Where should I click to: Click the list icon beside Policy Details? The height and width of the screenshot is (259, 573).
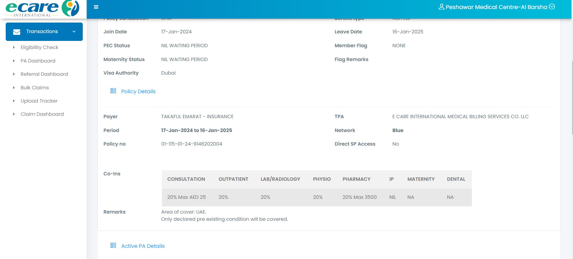[113, 91]
